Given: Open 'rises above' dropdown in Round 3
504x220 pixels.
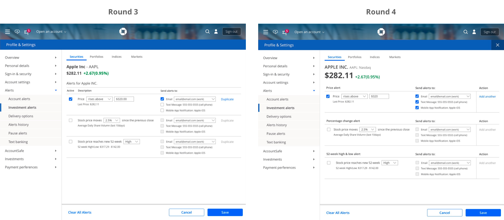Looking at the screenshot, I should point(100,99).
